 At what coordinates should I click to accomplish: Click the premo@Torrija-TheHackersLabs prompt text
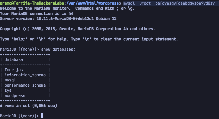[x=33, y=3]
